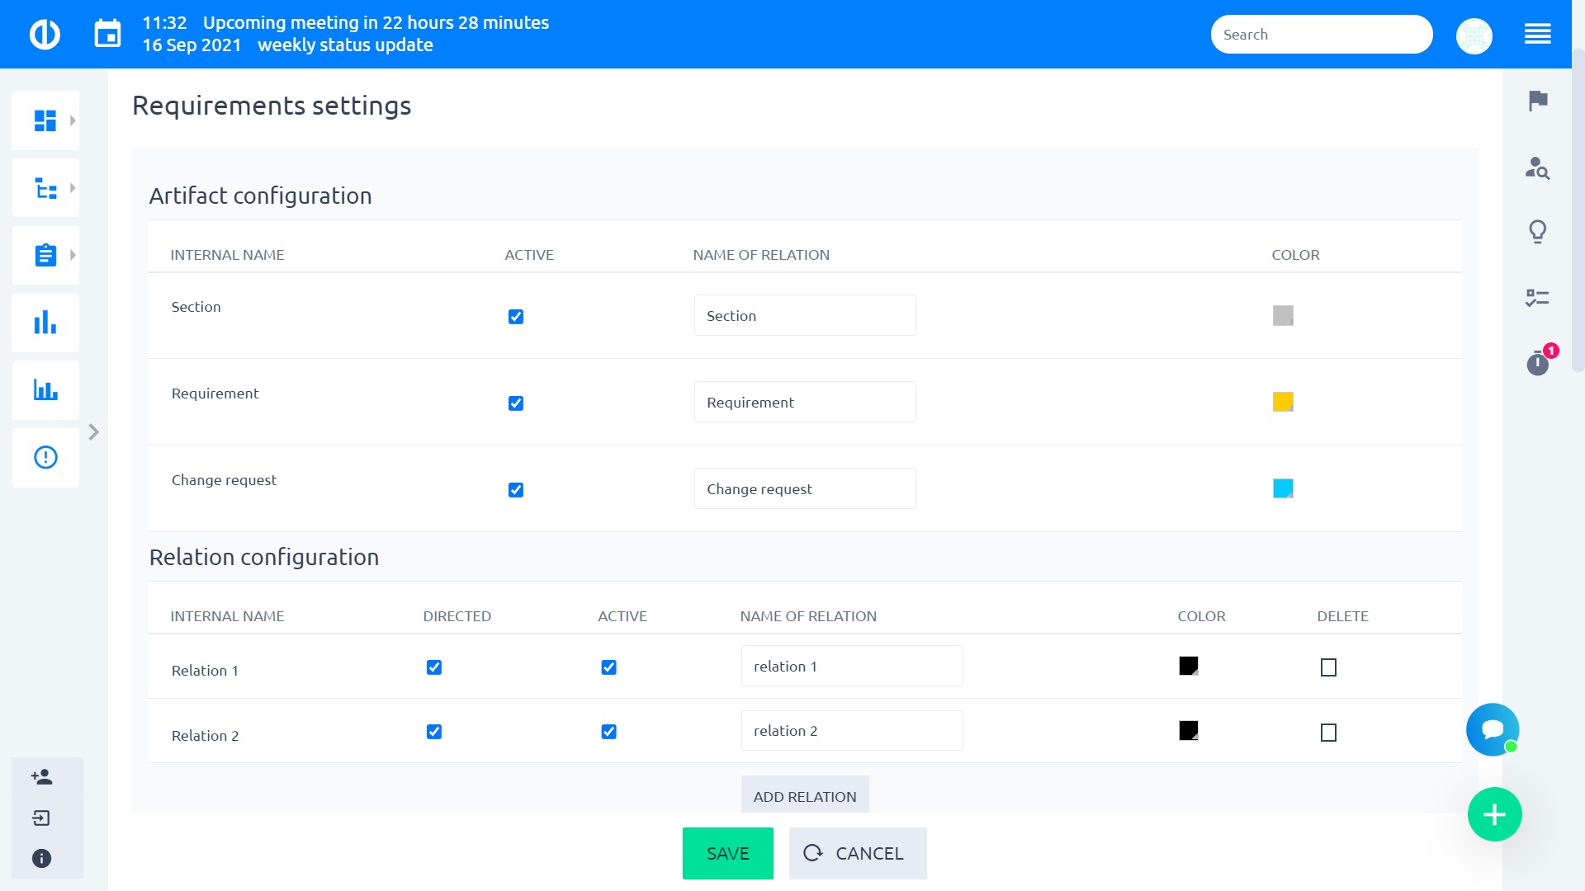
Task: Open the hamburger menu at top right
Action: pos(1537,35)
